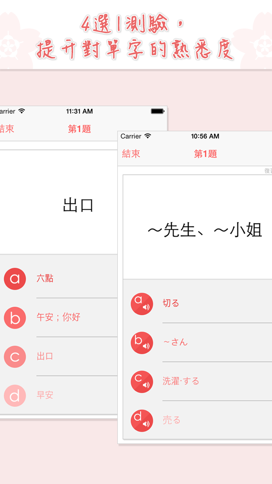Tap the Wi-Fi status icon at 10:56 AM screen

(147, 136)
